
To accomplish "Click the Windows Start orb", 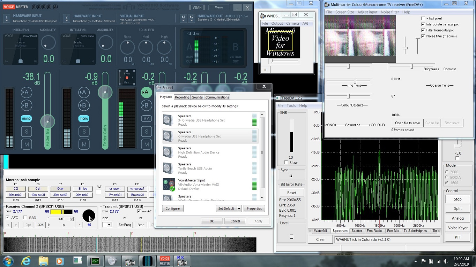I will click(8, 261).
